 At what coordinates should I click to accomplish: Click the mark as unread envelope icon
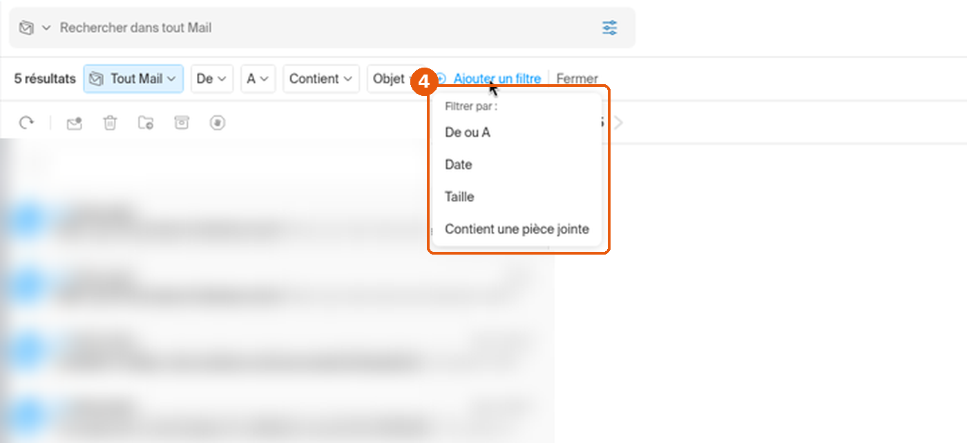(x=74, y=123)
